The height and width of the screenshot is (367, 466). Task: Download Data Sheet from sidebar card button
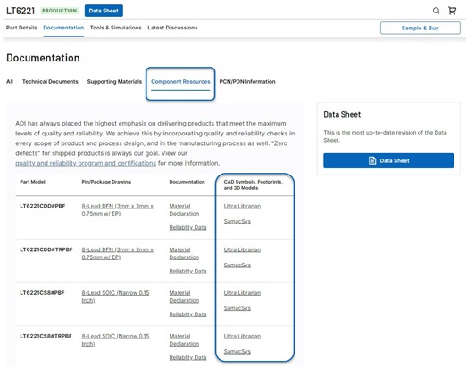388,160
